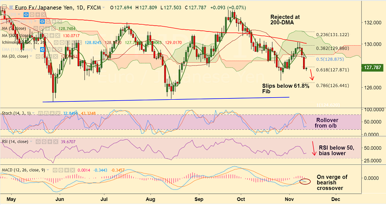The height and width of the screenshot is (205, 386).
Task: Expand the MA (20, close) dropdown arrow
Action: 31,57
